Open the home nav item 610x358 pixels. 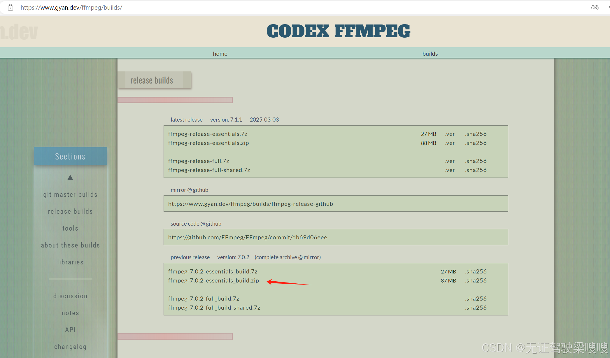[x=220, y=54]
